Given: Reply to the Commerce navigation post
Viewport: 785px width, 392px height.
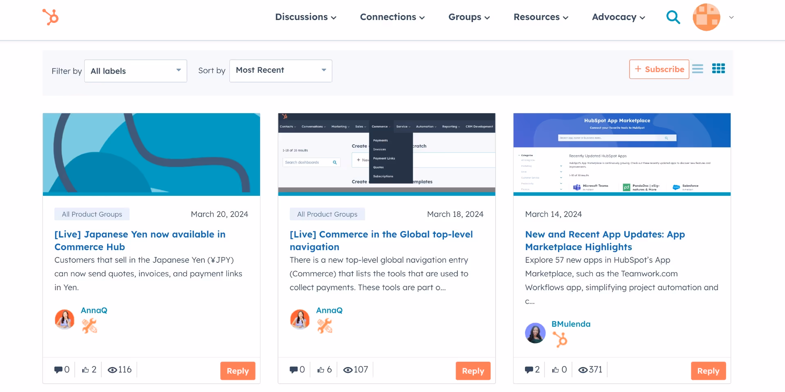Looking at the screenshot, I should click(473, 371).
